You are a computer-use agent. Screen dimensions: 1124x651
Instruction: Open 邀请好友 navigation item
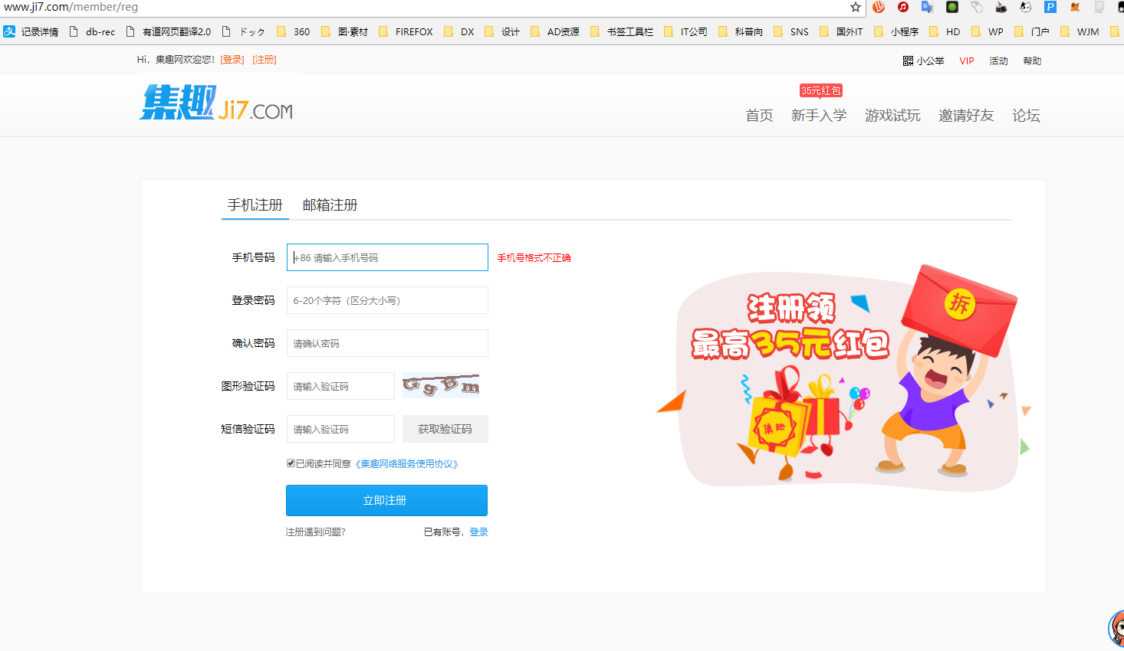coord(966,116)
